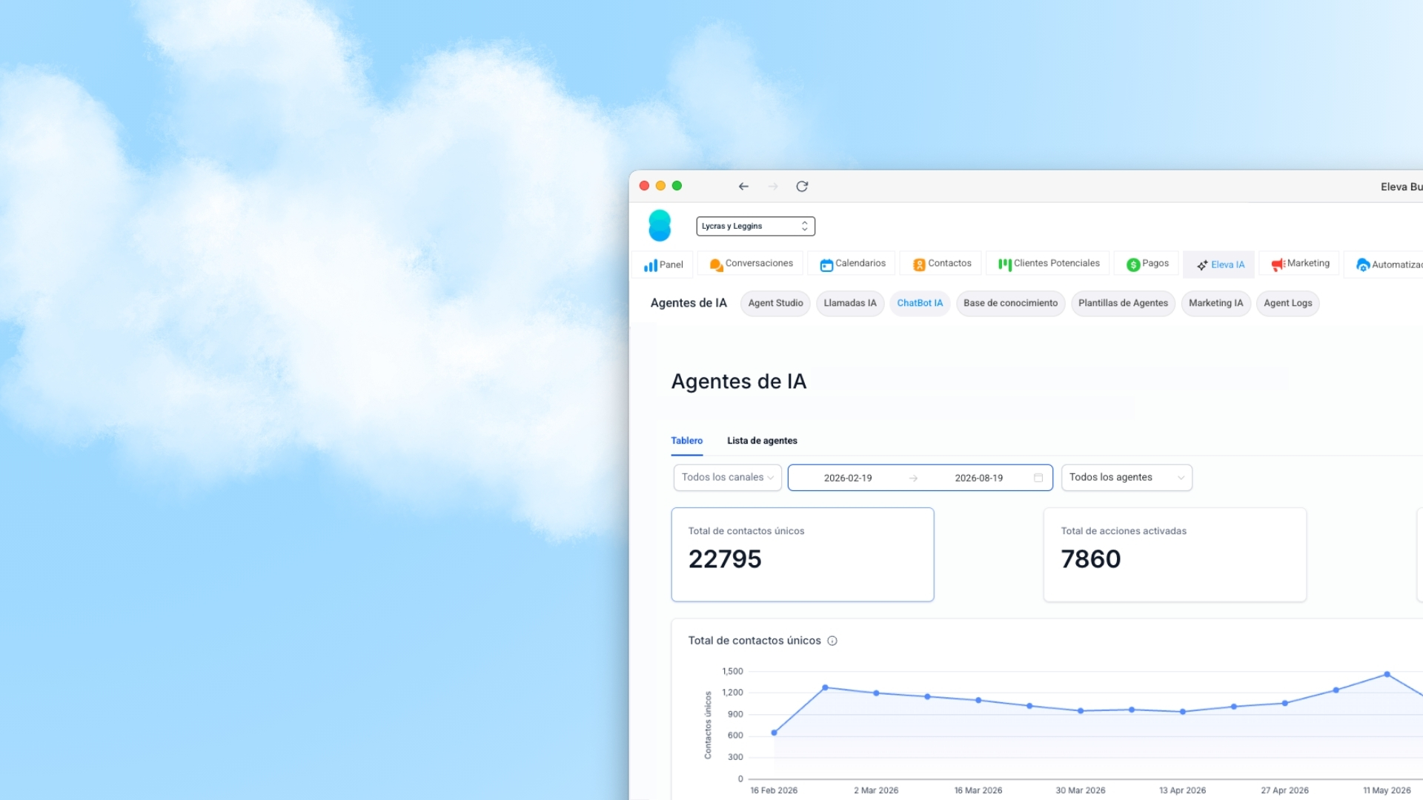Open Llamadas IA section
Viewport: 1423px width, 800px height.
(x=850, y=304)
